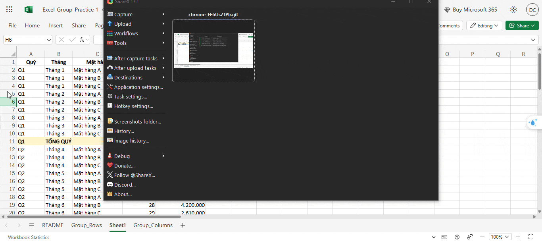Click the Copilot sparkle icon at the right edge
The height and width of the screenshot is (241, 542).
(x=534, y=123)
